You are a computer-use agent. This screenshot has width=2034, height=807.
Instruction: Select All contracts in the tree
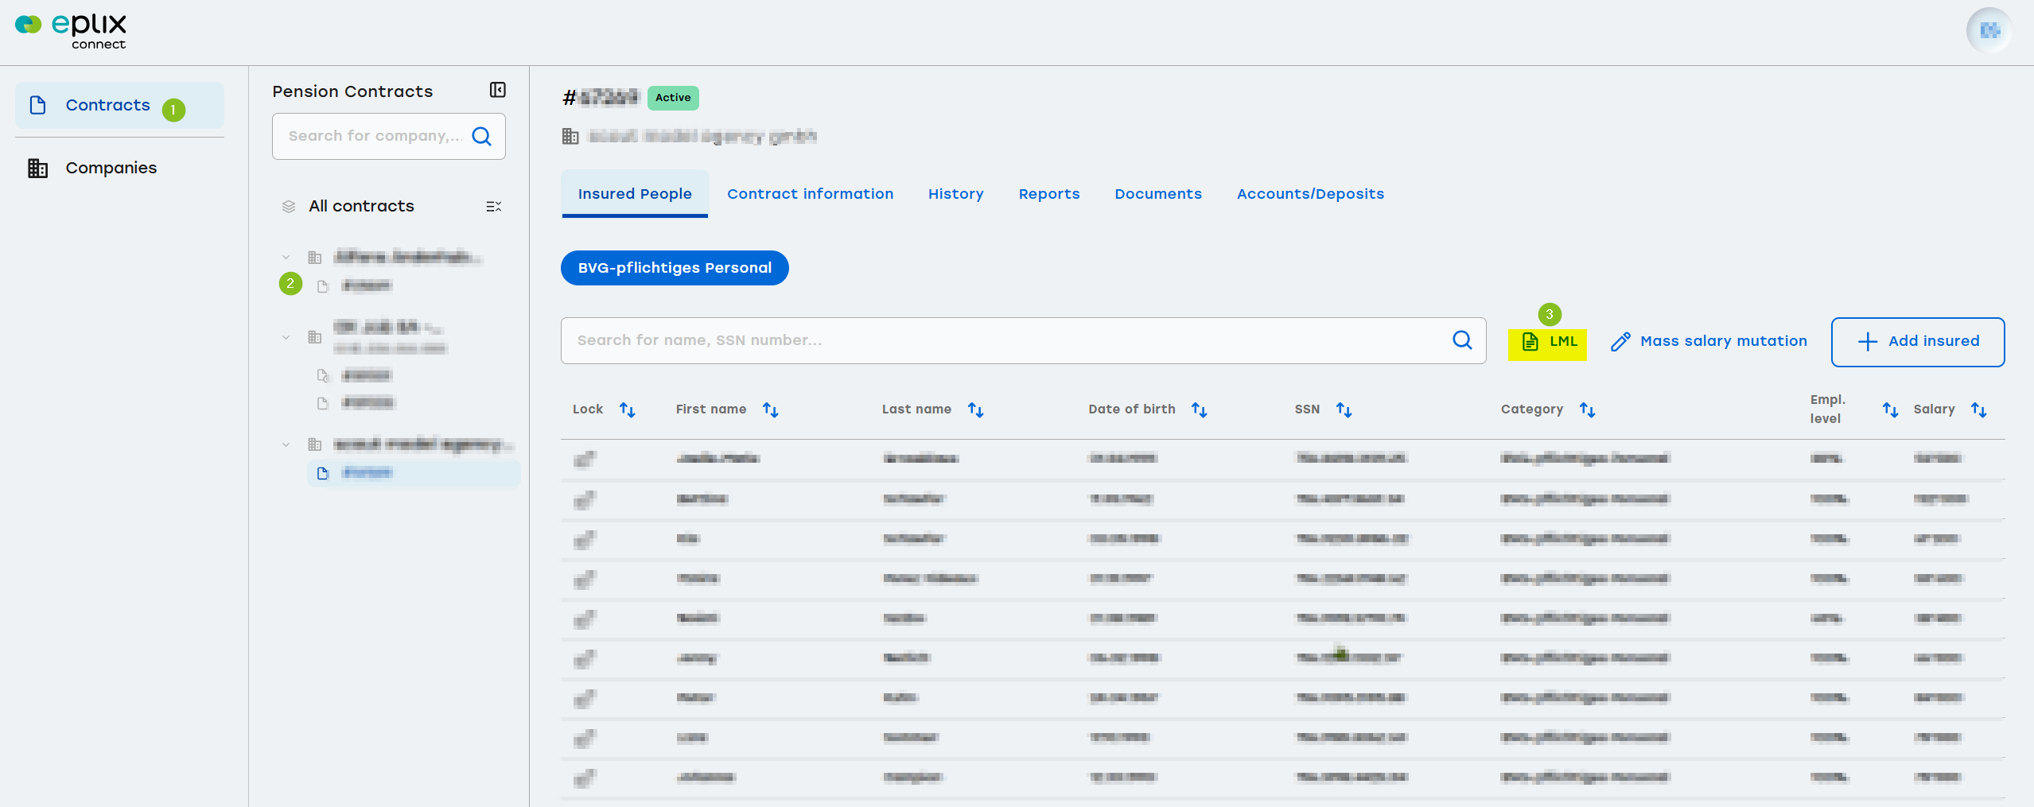[x=361, y=207]
